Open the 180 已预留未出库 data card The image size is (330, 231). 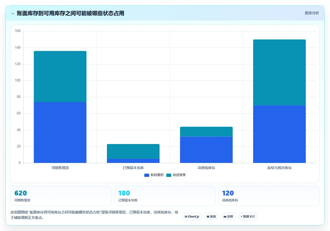[165, 196]
